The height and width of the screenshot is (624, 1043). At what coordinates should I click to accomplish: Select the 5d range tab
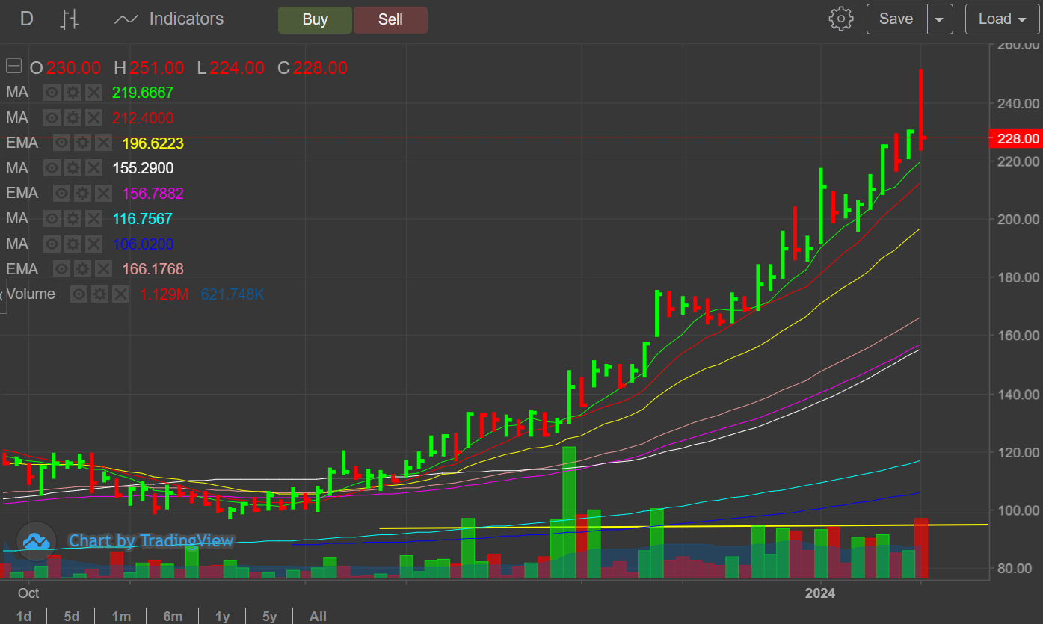pyautogui.click(x=71, y=616)
